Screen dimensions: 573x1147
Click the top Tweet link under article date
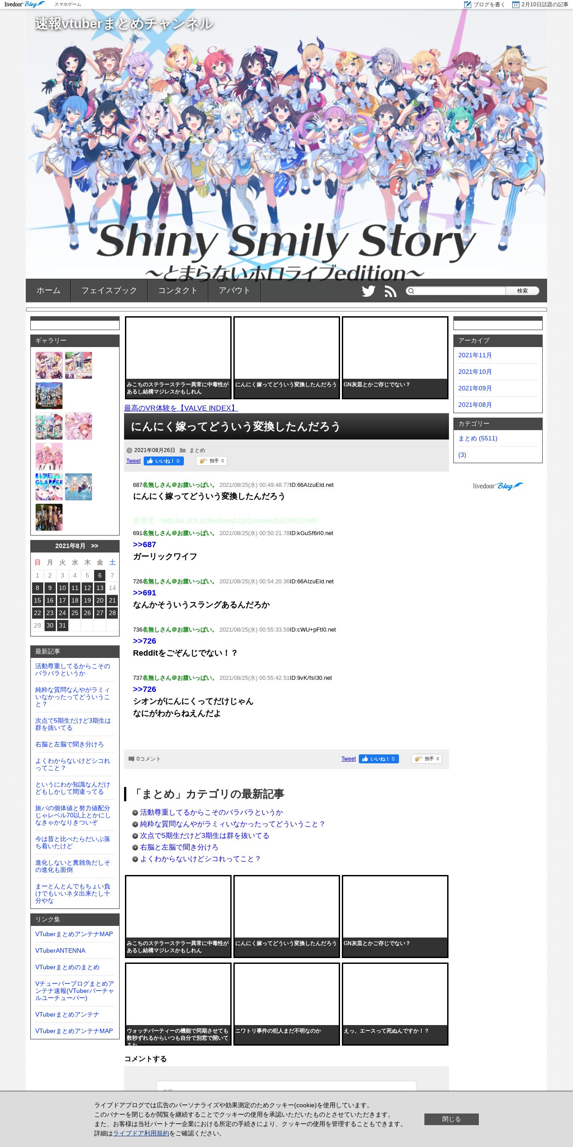(133, 461)
